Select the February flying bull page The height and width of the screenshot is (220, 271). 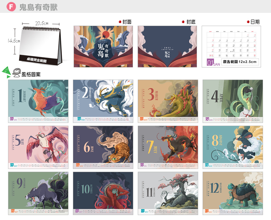103,101
